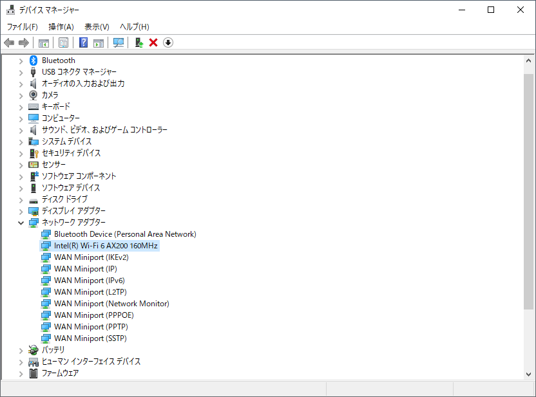Viewport: 536px width, 397px height.
Task: Select WAN Miniport (IKEv2)
Action: coord(91,257)
